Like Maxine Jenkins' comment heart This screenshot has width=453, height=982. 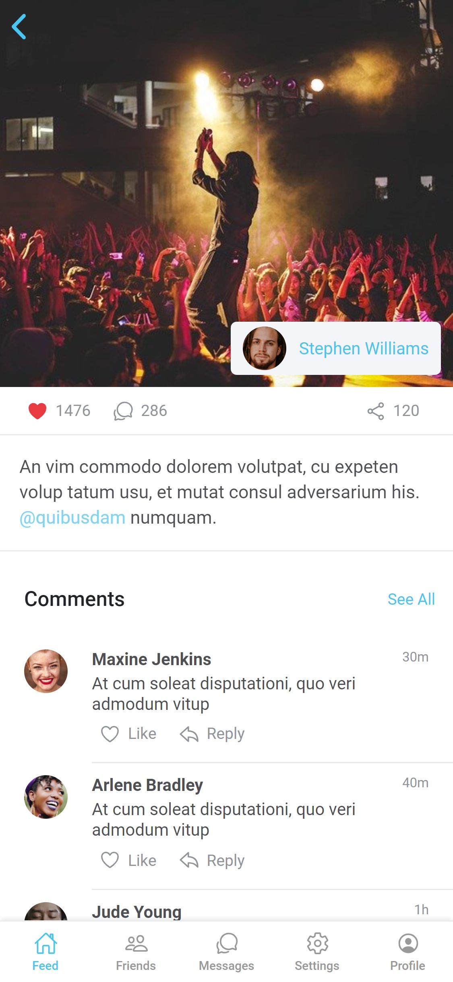110,734
